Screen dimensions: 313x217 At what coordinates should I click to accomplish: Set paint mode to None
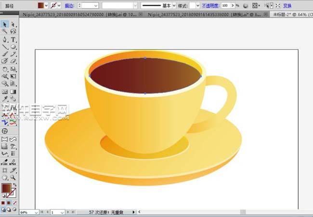(15, 203)
